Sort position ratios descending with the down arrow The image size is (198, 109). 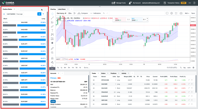pyautogui.click(x=43, y=14)
